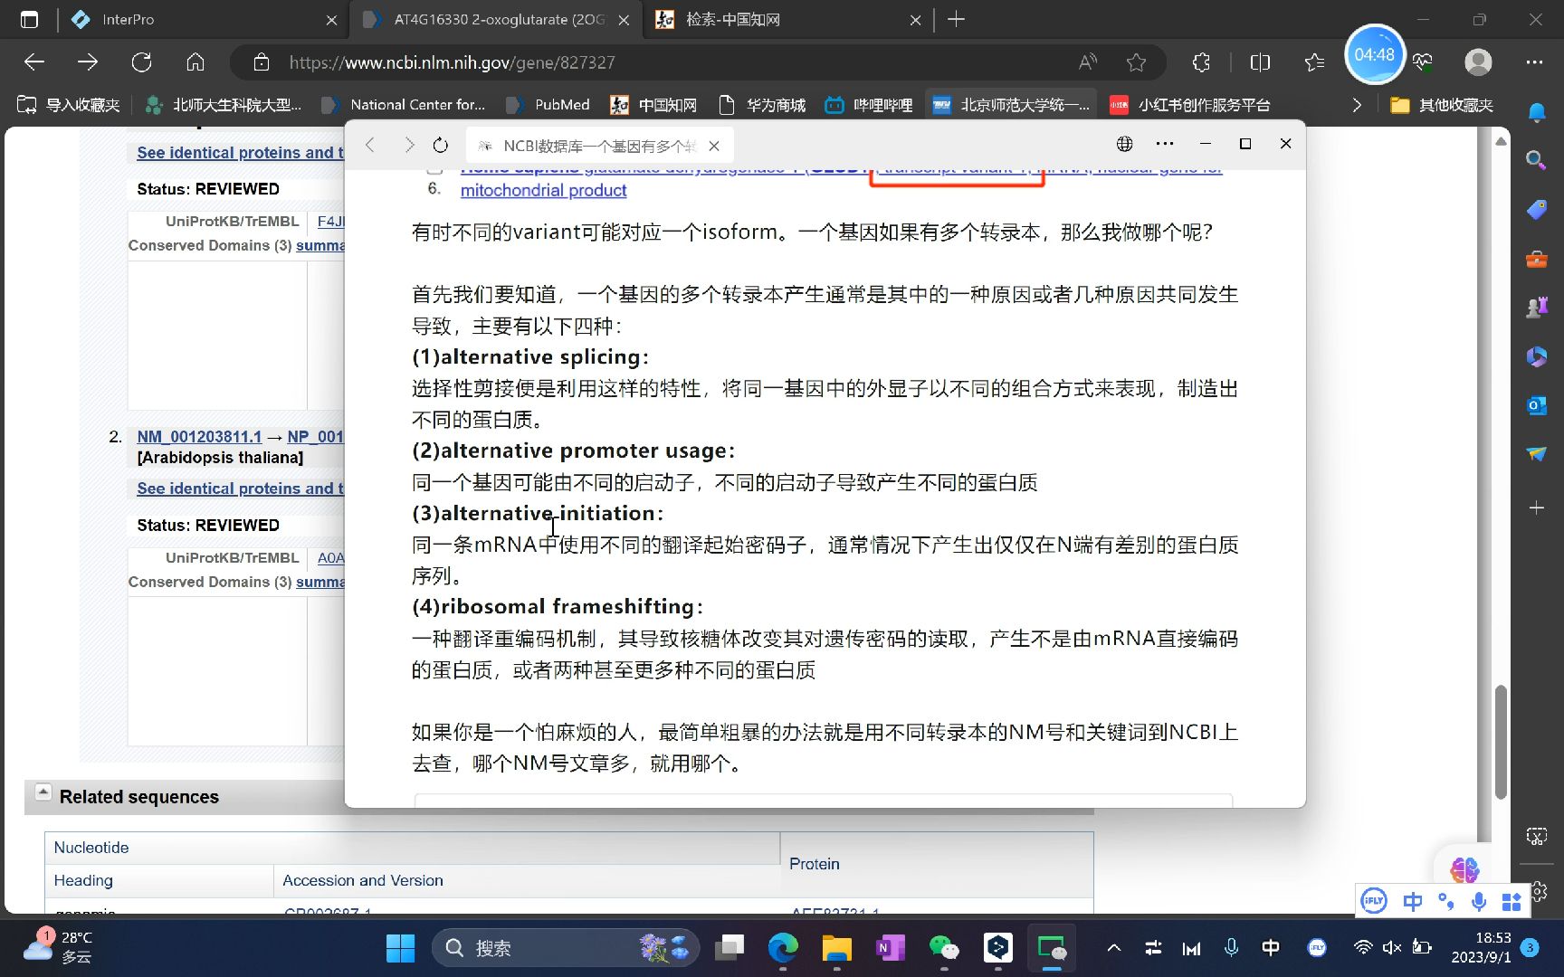Screen dimensions: 1564x977
Task: Open 小红书创作服务平台 bookmark
Action: coord(1190,105)
